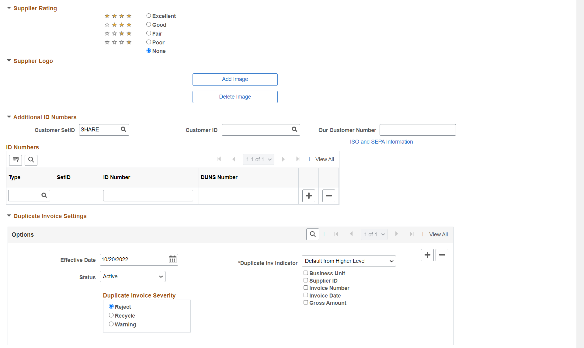
Task: Click the Options find search icon
Action: pyautogui.click(x=313, y=234)
